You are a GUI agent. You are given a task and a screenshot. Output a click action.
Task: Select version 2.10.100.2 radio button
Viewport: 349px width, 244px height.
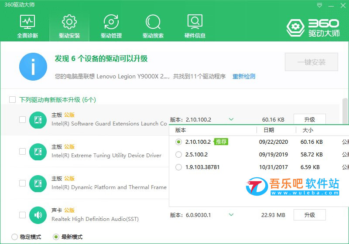pos(178,142)
